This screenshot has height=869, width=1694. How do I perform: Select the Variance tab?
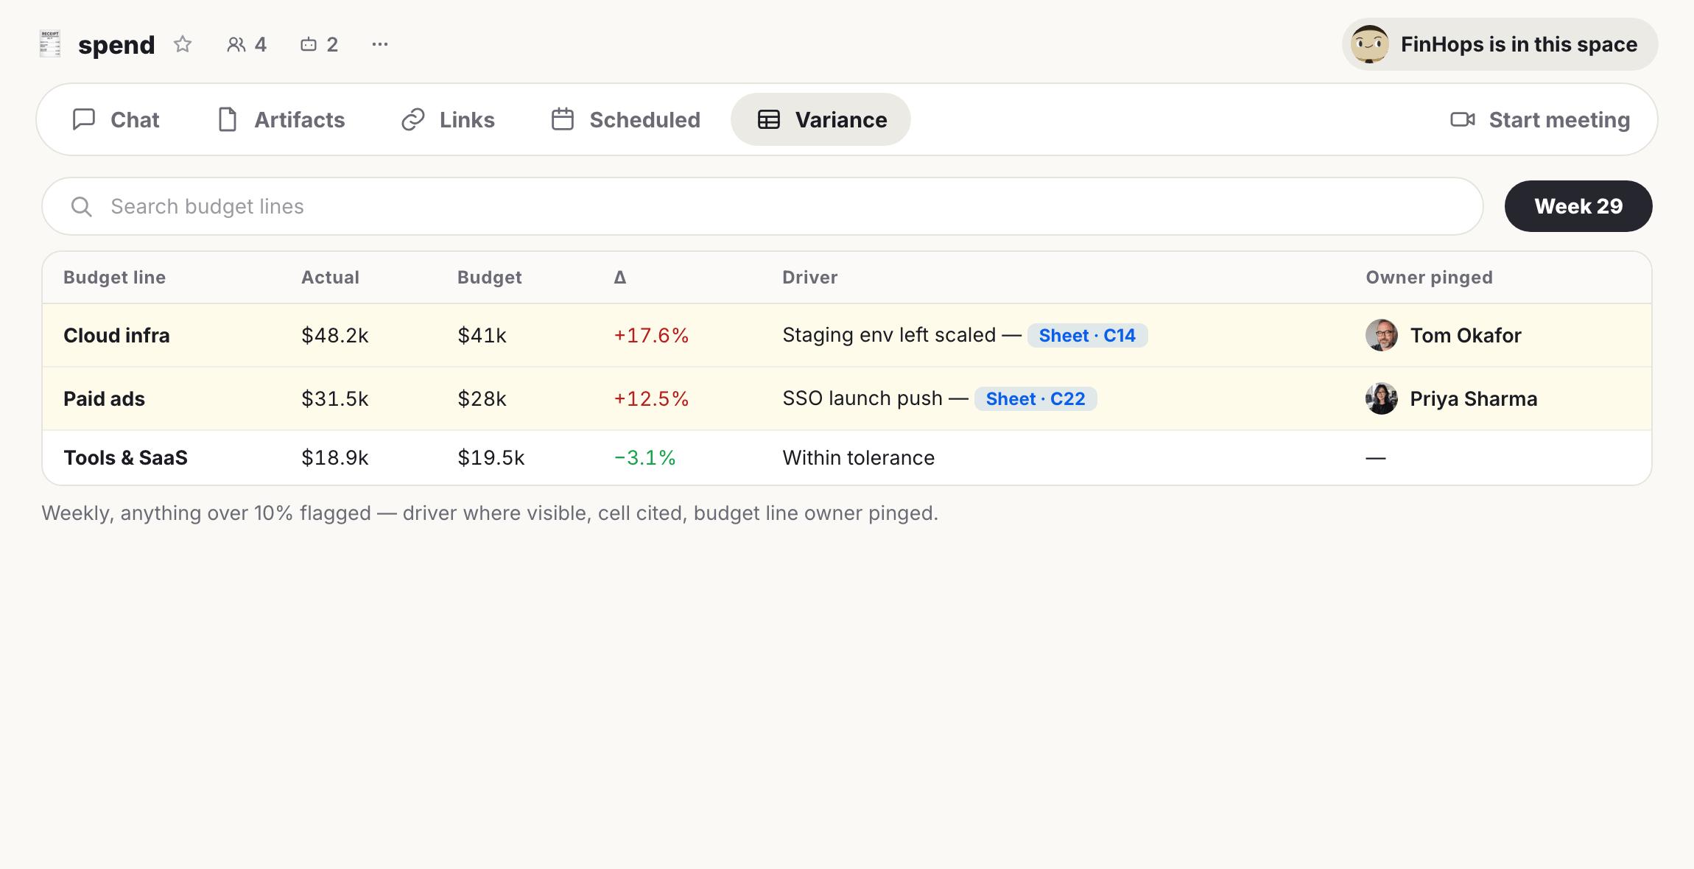(x=820, y=119)
